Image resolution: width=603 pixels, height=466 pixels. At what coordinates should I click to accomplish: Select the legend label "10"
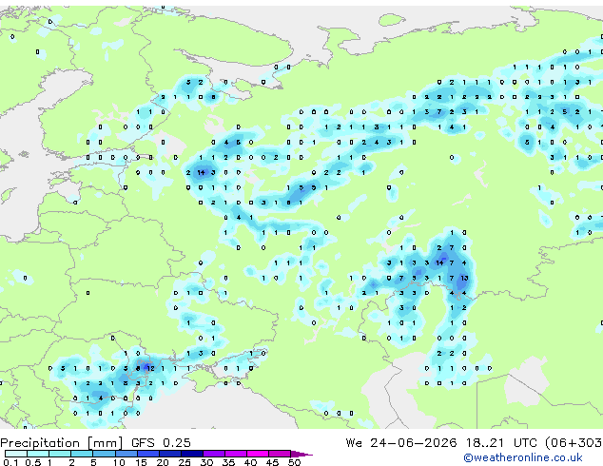[x=119, y=462]
